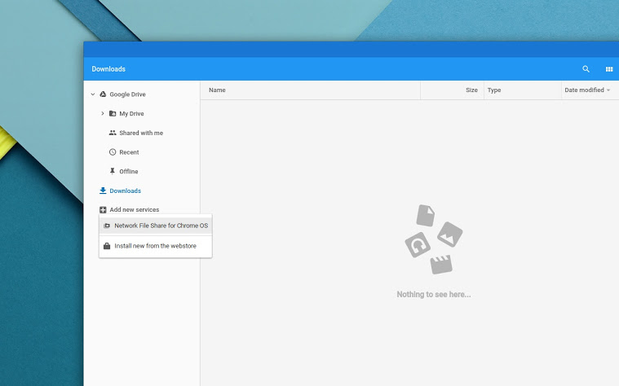Screen dimensions: 619x386
Task: Select the Downloads folder label
Action: coord(125,191)
